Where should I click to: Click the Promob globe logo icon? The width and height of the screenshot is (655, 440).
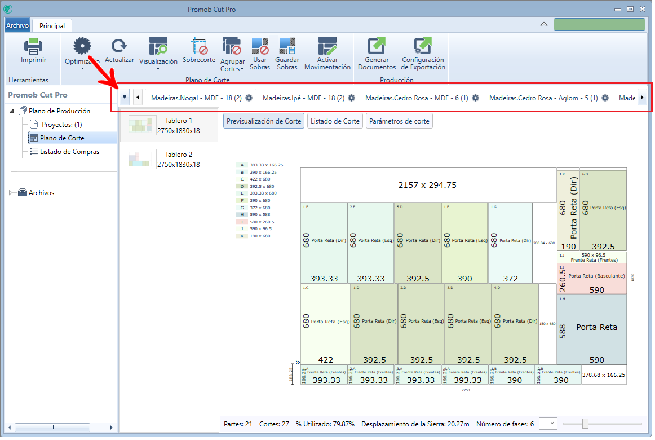(x=7, y=9)
